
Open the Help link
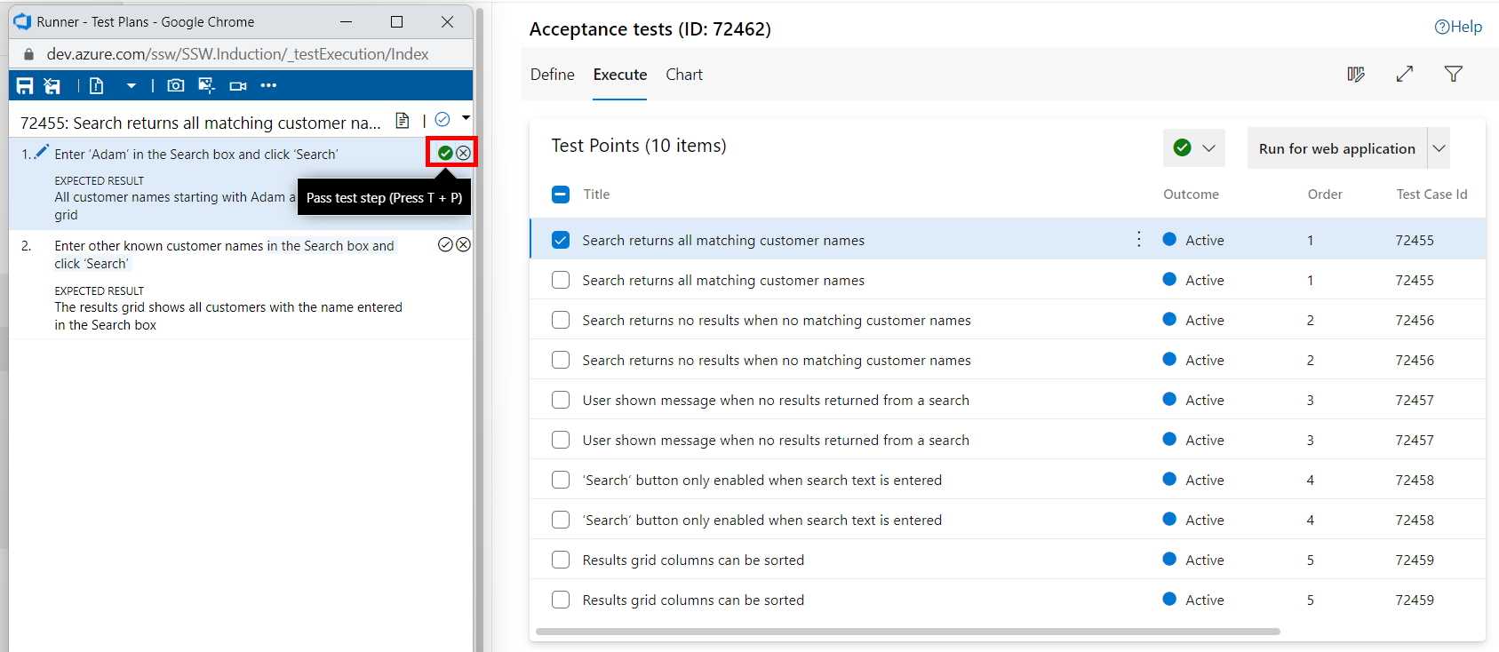(x=1458, y=27)
